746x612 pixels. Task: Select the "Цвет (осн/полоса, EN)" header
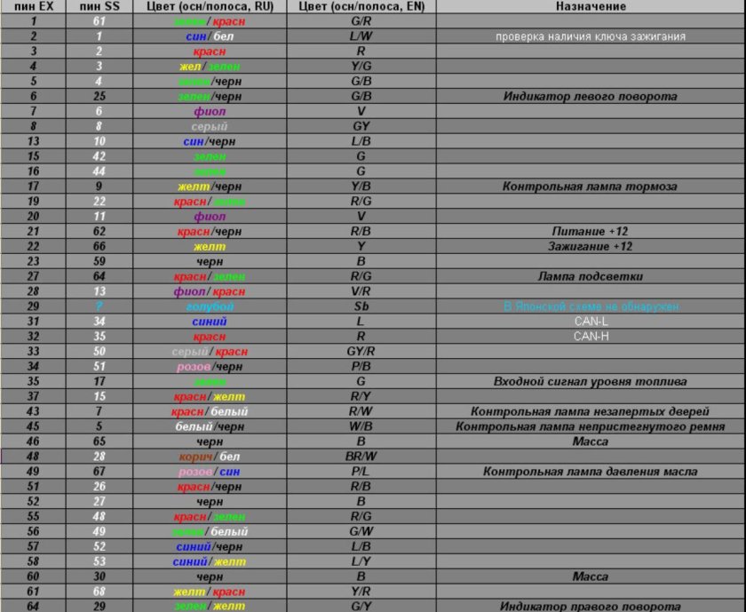coord(361,6)
